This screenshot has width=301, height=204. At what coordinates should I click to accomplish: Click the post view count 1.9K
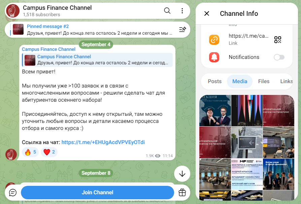[153, 156]
